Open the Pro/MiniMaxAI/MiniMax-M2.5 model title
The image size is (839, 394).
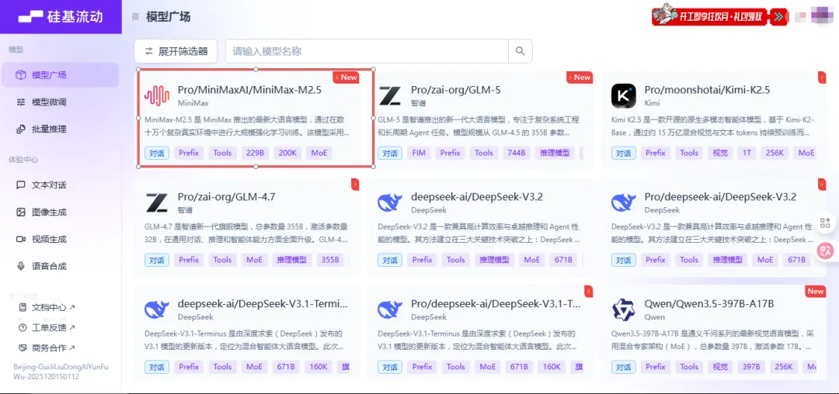[x=249, y=90]
